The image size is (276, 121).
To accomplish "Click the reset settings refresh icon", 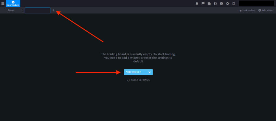I will [129, 80].
